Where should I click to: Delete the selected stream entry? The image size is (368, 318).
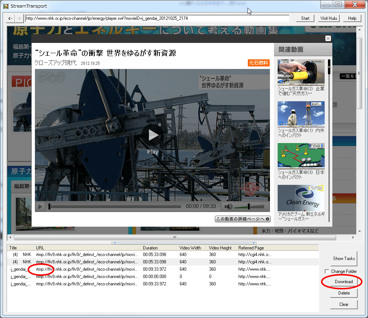pyautogui.click(x=344, y=293)
